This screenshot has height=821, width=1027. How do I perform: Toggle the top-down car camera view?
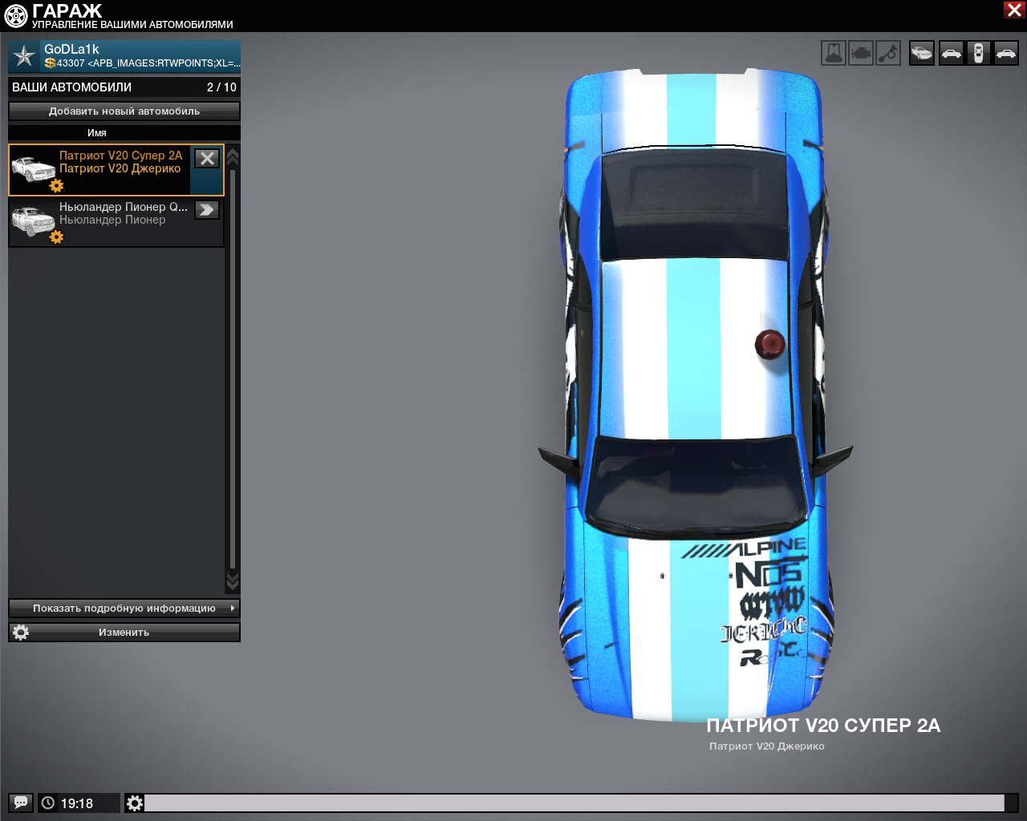978,54
